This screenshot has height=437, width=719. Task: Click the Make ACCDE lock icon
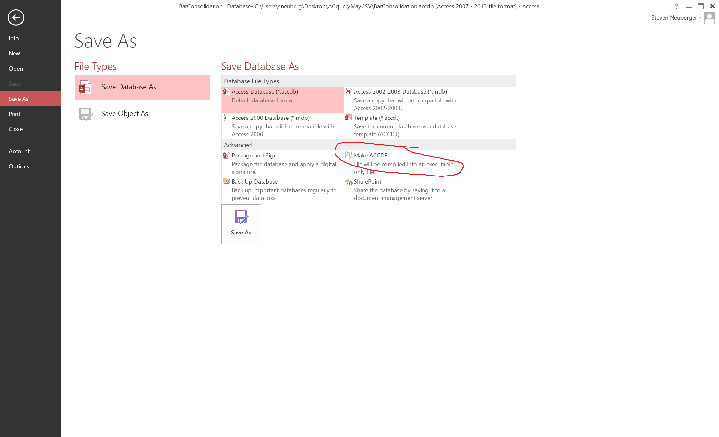(348, 155)
